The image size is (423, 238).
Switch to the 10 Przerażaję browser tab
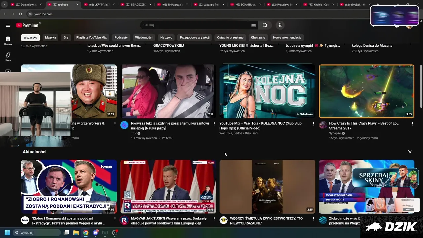pos(172,5)
